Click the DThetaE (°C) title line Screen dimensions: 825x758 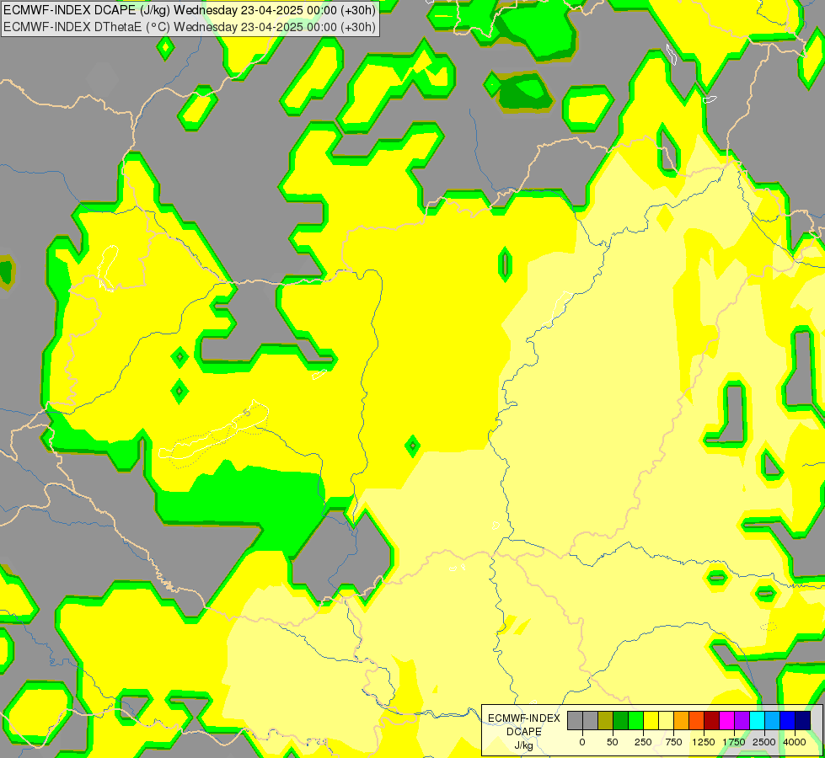point(190,27)
